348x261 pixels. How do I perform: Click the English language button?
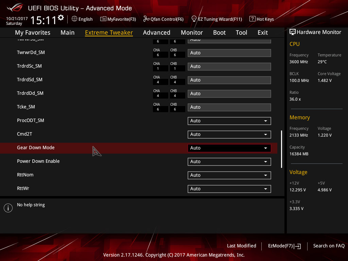pos(82,19)
